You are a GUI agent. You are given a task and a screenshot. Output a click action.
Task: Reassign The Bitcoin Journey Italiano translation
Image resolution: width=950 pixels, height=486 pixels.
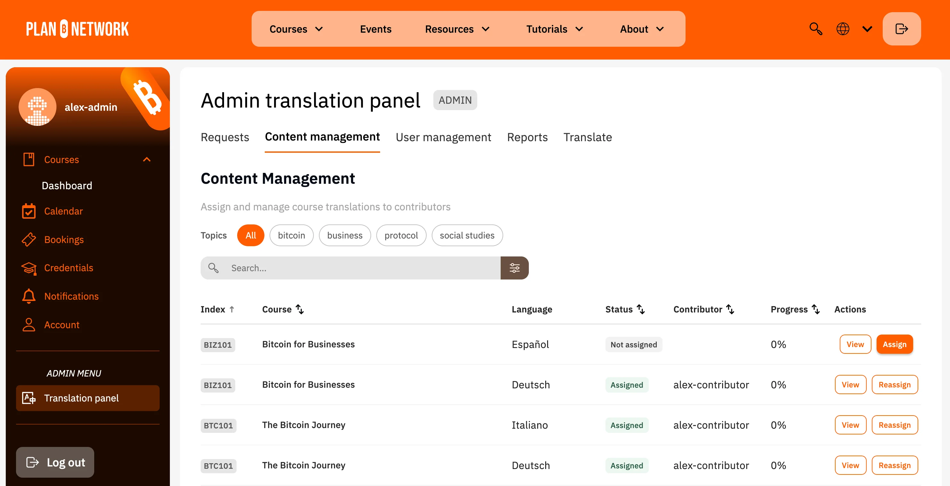[x=894, y=425]
